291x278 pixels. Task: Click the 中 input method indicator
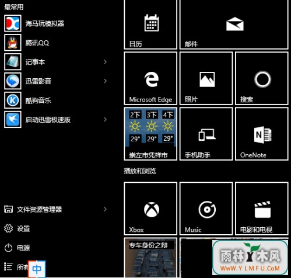(37, 269)
